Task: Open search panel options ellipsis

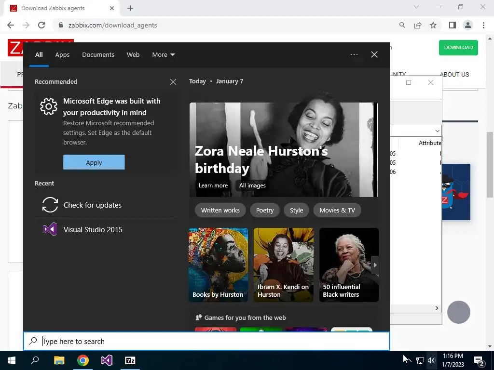Action: [354, 54]
